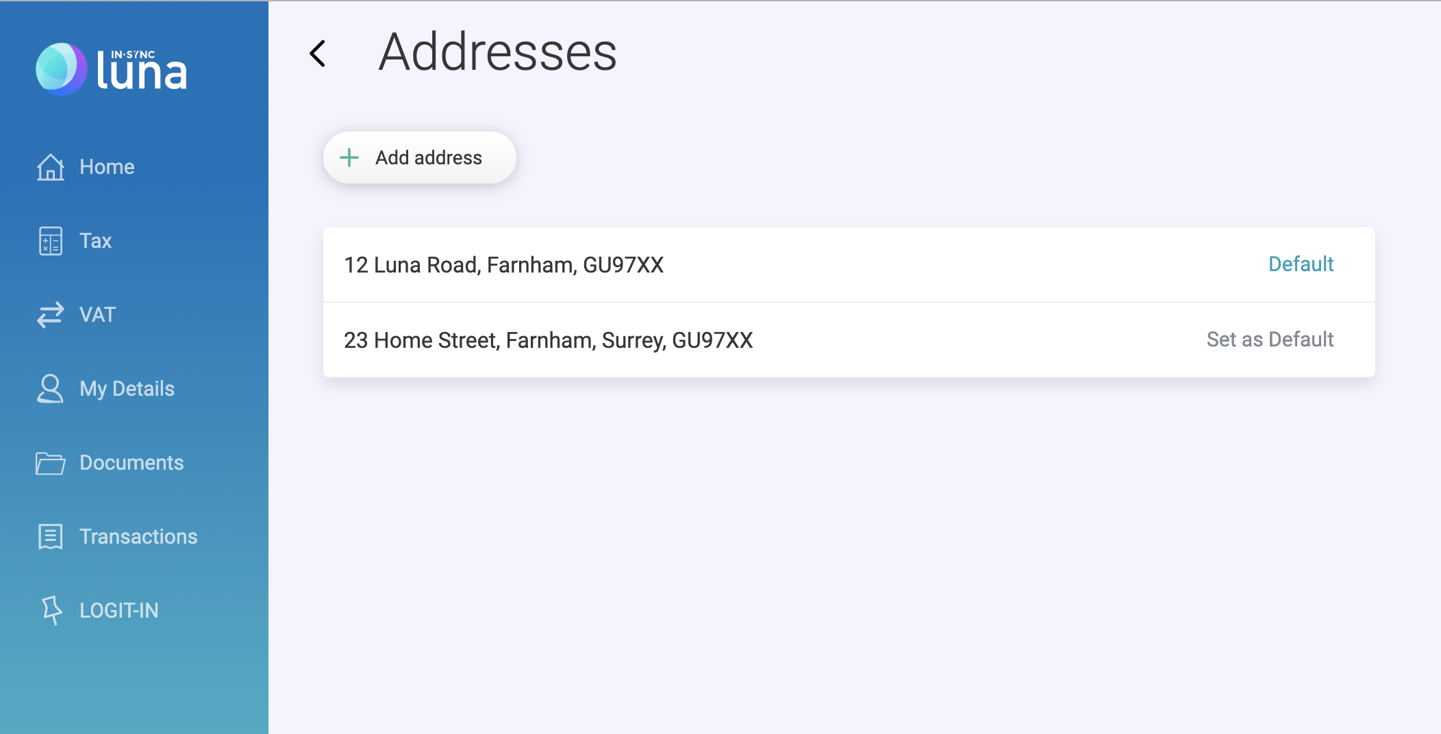This screenshot has width=1441, height=734.
Task: Set 23 Home Street as default
Action: pyautogui.click(x=1270, y=340)
